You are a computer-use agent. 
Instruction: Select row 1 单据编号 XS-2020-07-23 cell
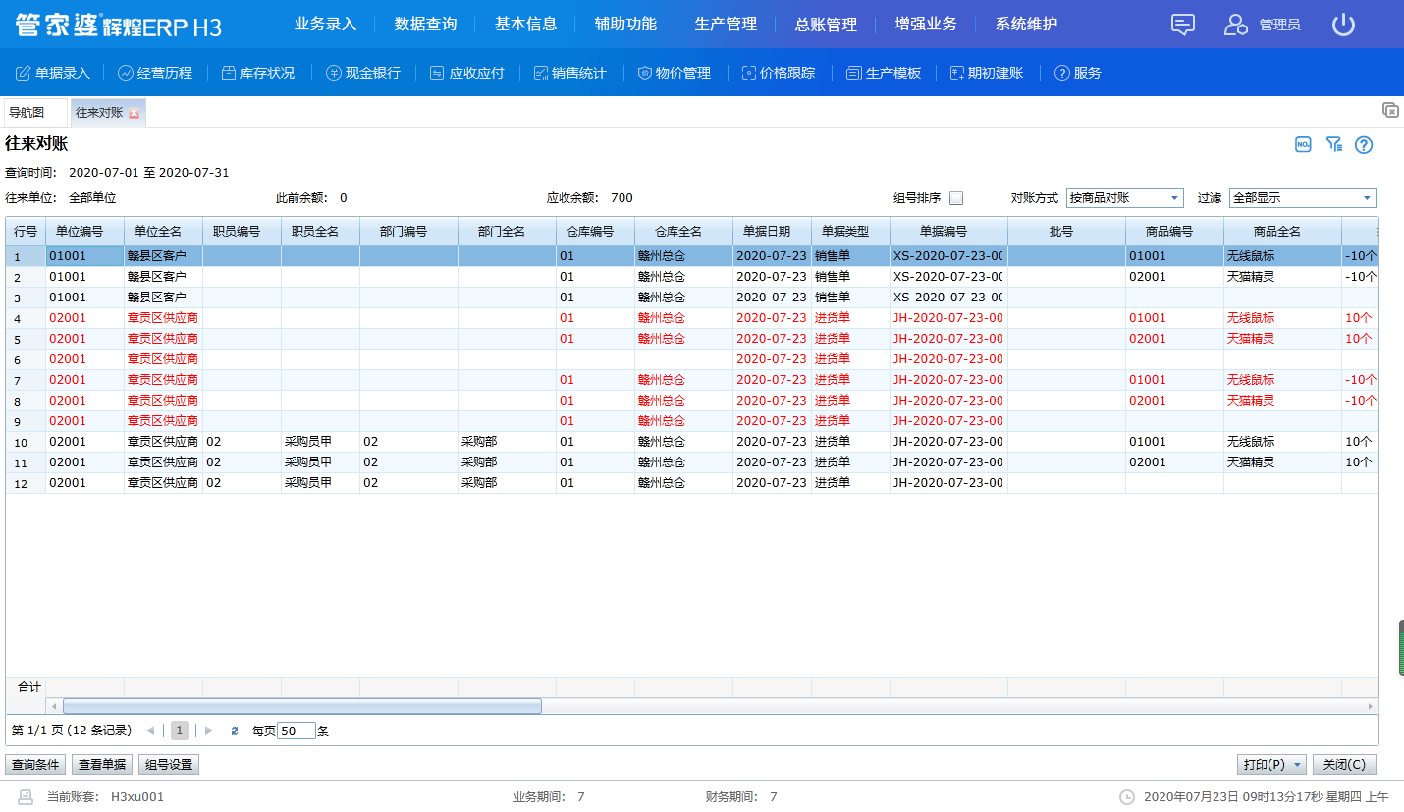pos(948,256)
